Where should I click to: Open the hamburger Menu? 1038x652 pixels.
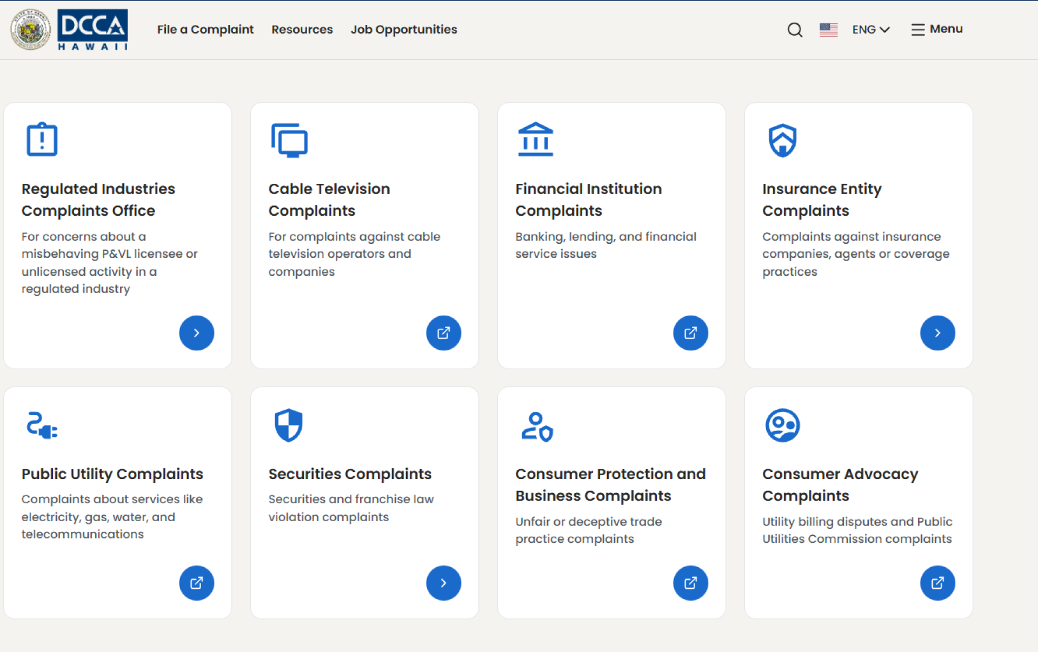tap(937, 29)
